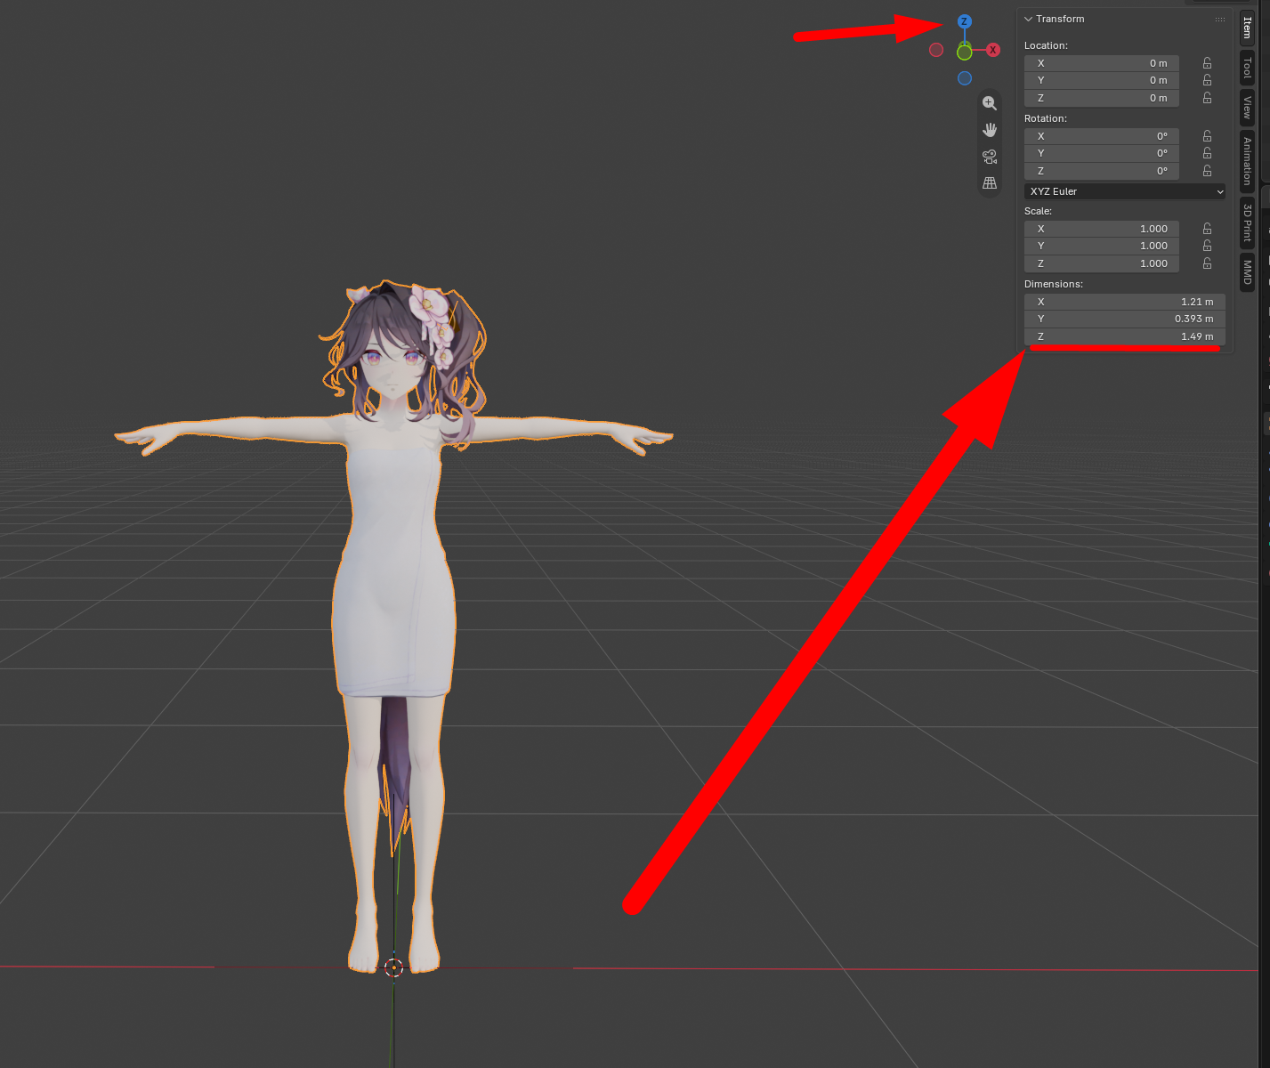The image size is (1270, 1068).
Task: Toggle the camera view icon
Action: point(989,157)
